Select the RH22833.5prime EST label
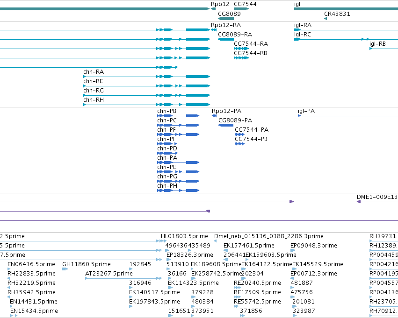The height and width of the screenshot is (318, 398). click(31, 274)
